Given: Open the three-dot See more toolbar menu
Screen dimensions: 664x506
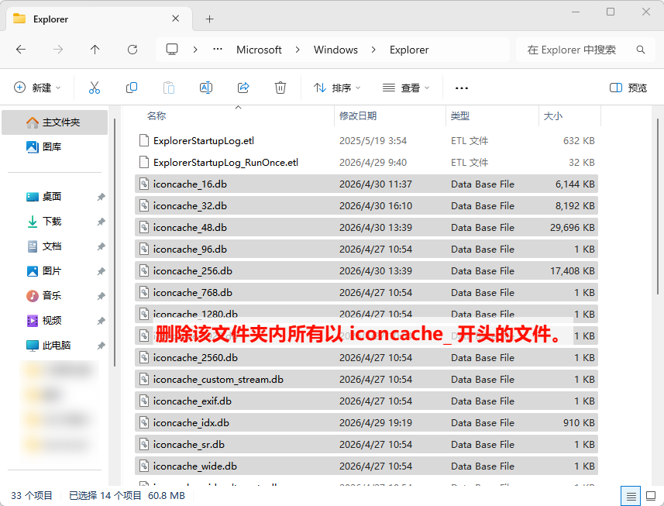Looking at the screenshot, I should pyautogui.click(x=462, y=88).
